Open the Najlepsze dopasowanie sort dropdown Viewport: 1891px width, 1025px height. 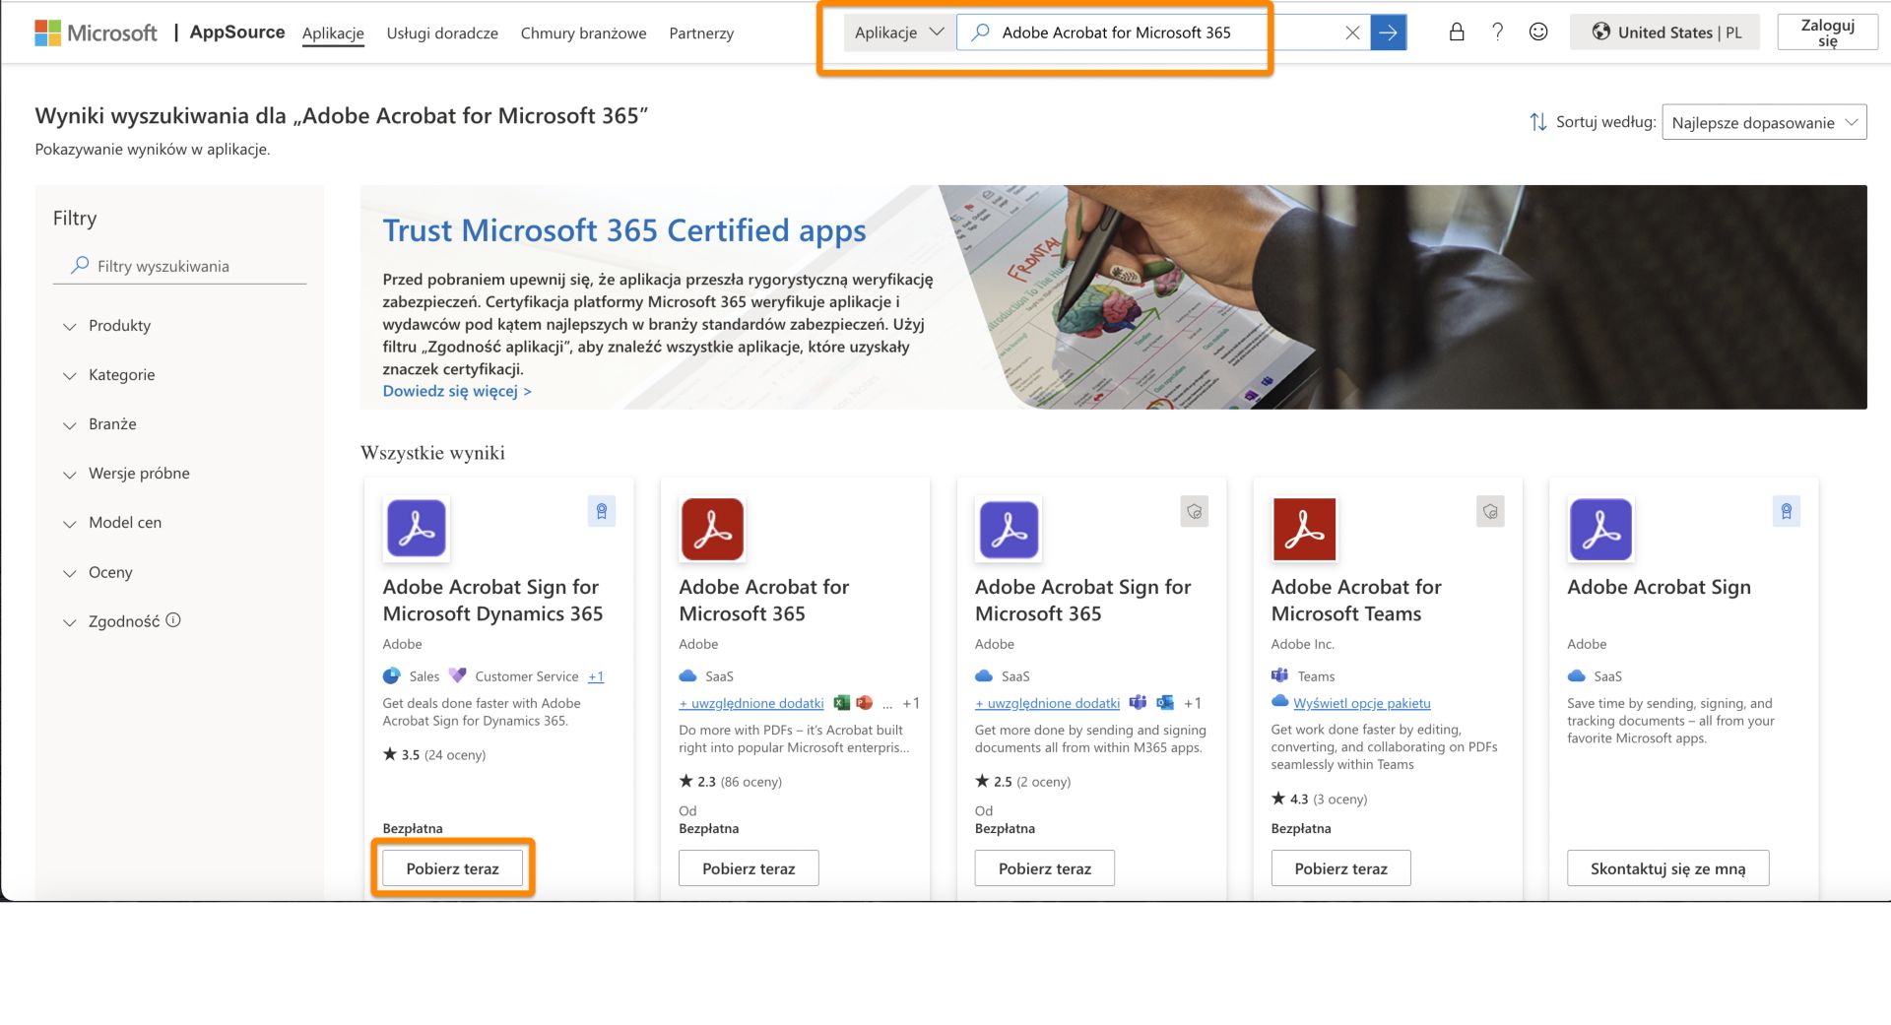coord(1764,122)
